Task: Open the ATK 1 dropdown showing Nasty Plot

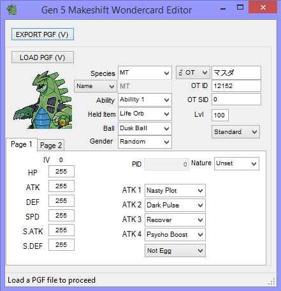Action: [175, 190]
